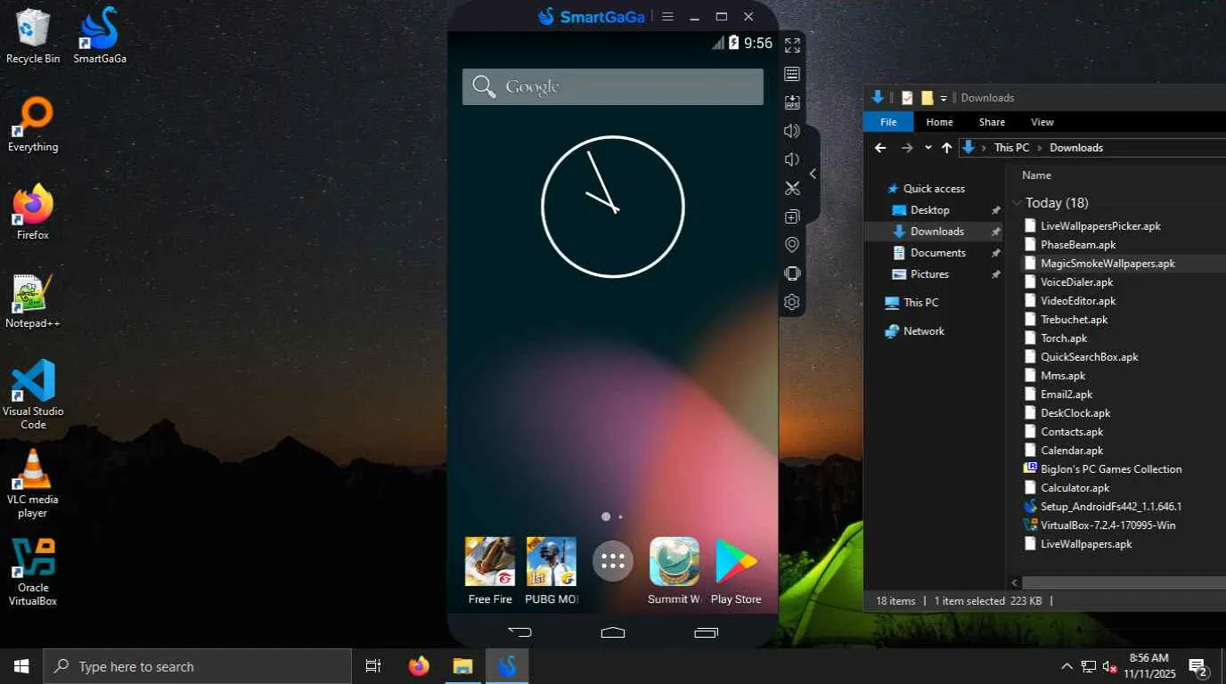Image resolution: width=1226 pixels, height=684 pixels.
Task: Open the Windows Start menu
Action: (x=21, y=666)
